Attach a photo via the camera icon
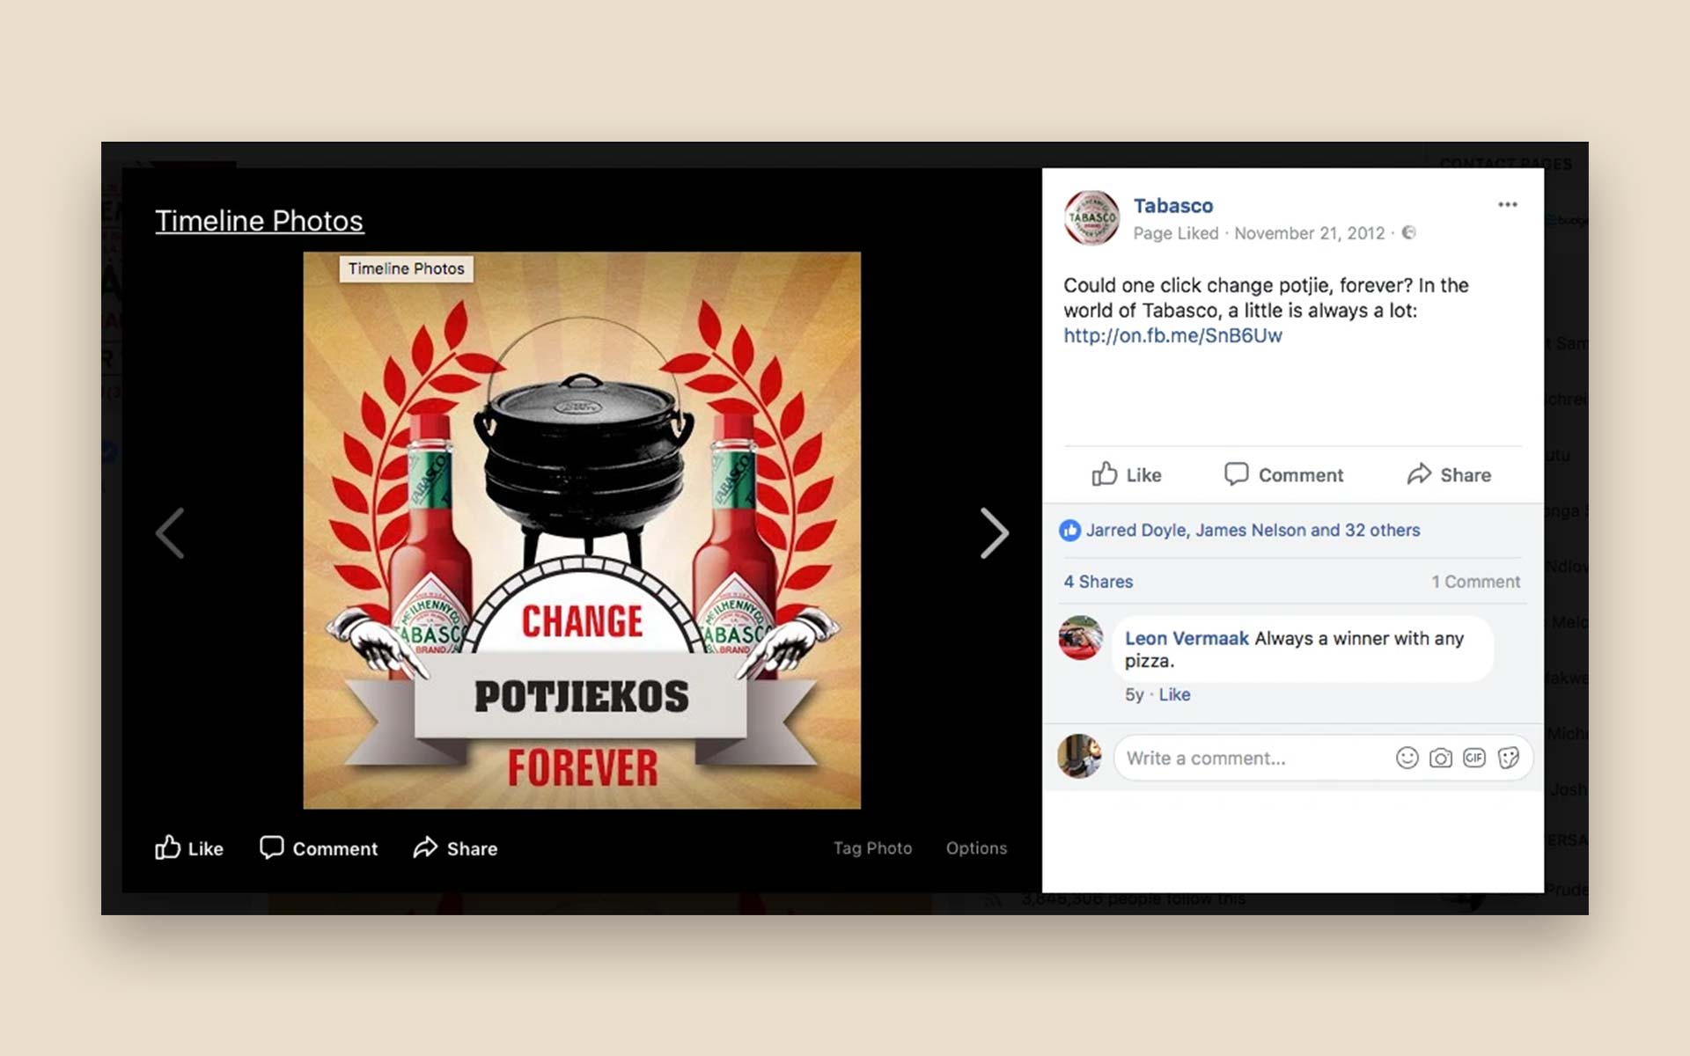Viewport: 1690px width, 1056px height. click(x=1441, y=758)
